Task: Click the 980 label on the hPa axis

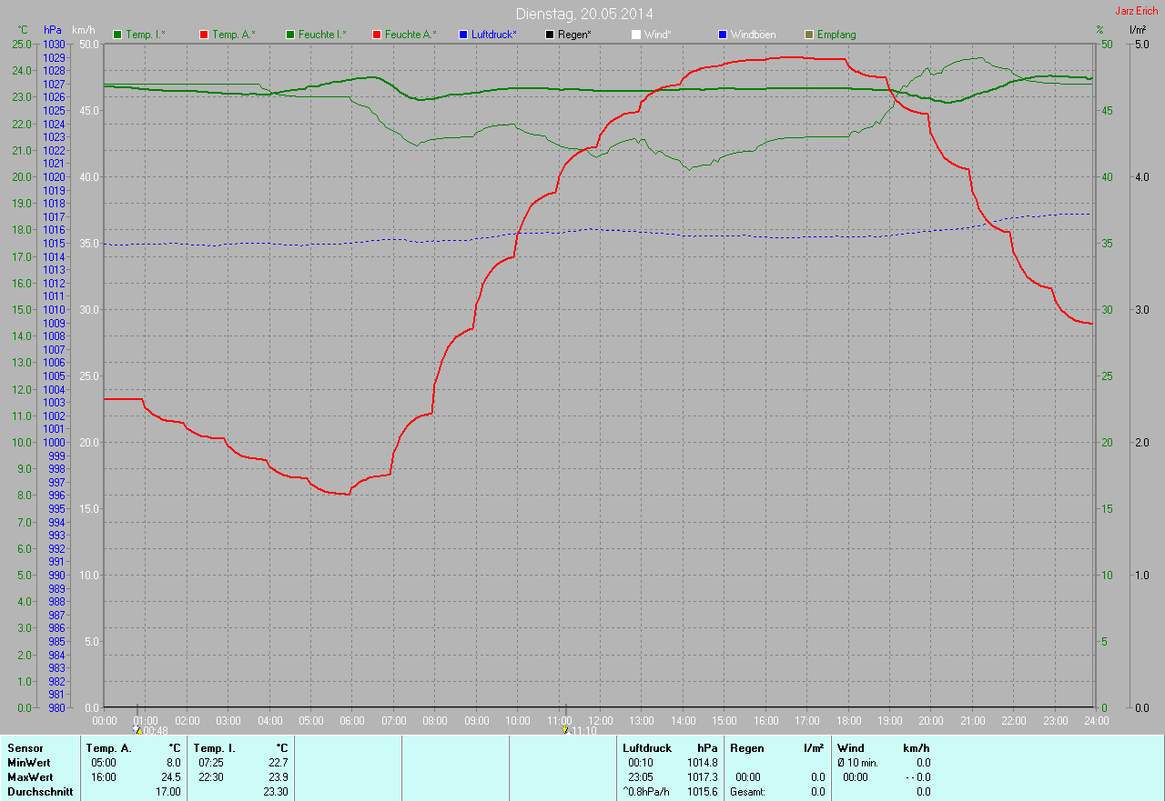Action: coord(56,707)
